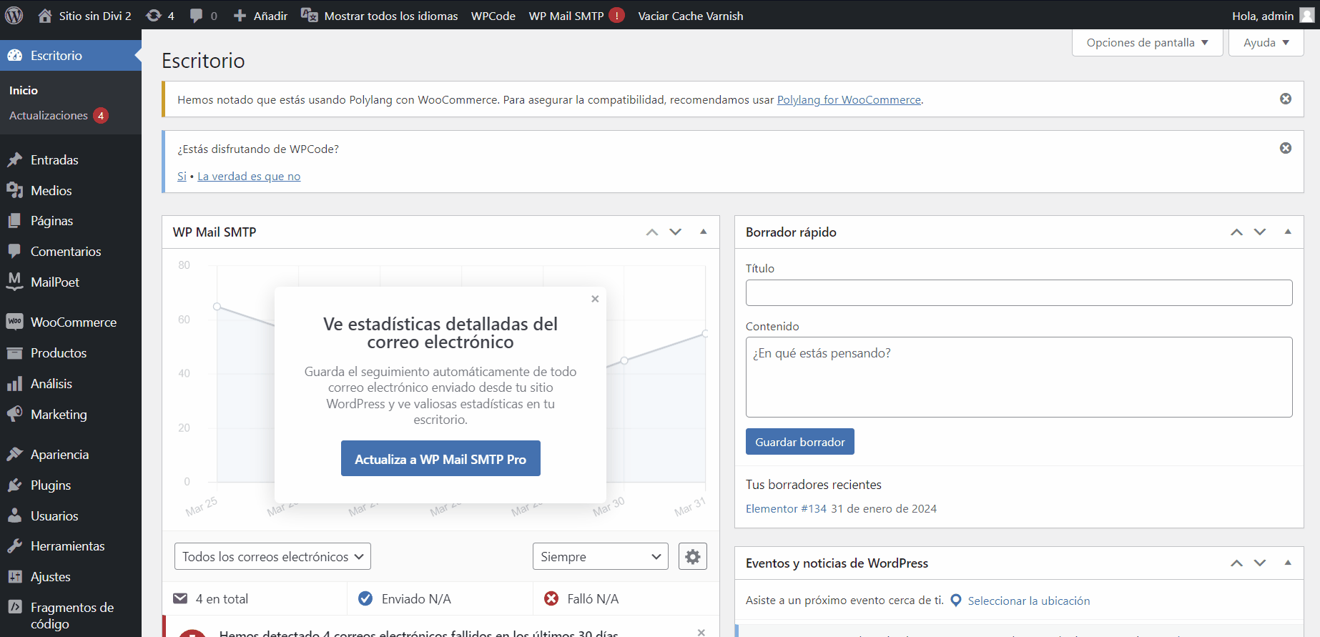Open the MailPoet sidebar menu

point(54,282)
